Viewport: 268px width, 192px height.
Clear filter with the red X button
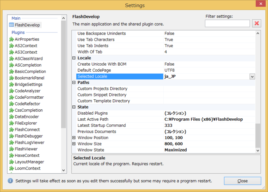coord(257,23)
